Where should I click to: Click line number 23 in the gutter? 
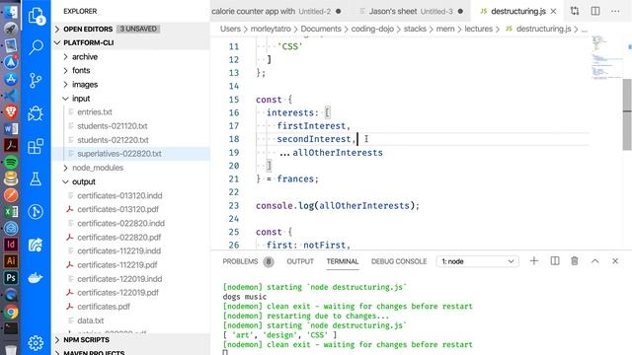pos(234,206)
